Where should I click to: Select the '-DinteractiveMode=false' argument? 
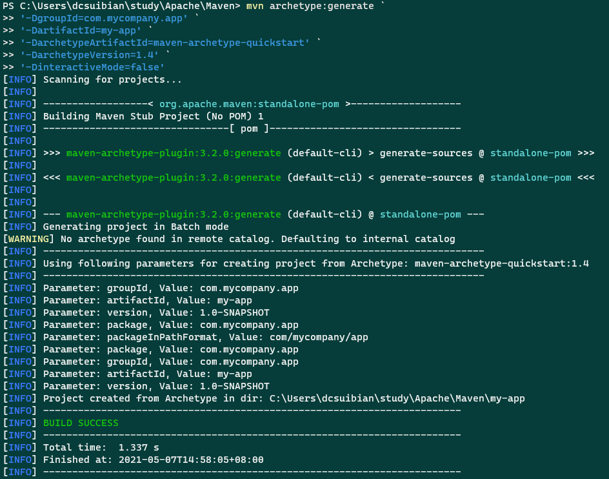click(x=92, y=67)
